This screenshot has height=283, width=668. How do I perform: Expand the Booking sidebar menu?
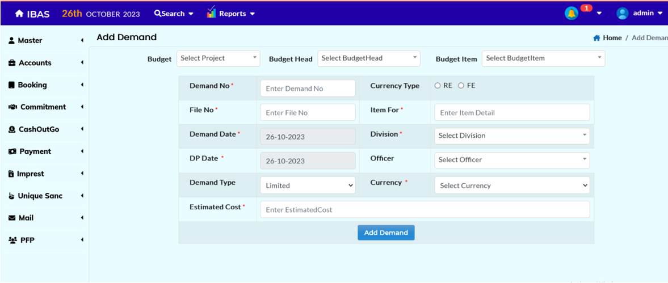pos(32,85)
